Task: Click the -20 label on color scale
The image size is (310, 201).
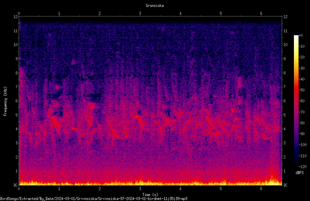Action: tap(302, 57)
